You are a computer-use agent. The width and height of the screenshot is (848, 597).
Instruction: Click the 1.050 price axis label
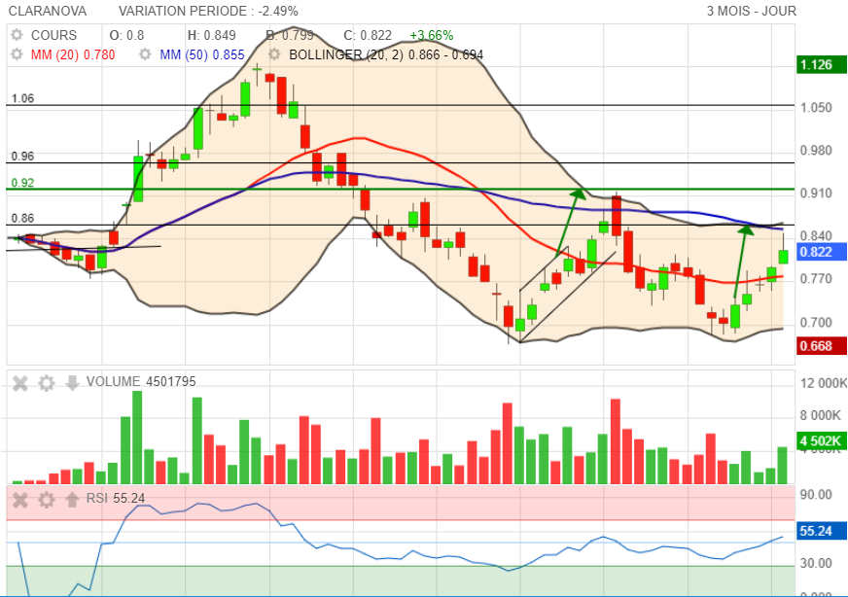(x=816, y=108)
